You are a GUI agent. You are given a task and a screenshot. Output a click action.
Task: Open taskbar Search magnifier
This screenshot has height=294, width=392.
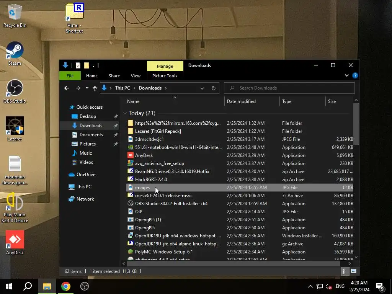pyautogui.click(x=28, y=286)
